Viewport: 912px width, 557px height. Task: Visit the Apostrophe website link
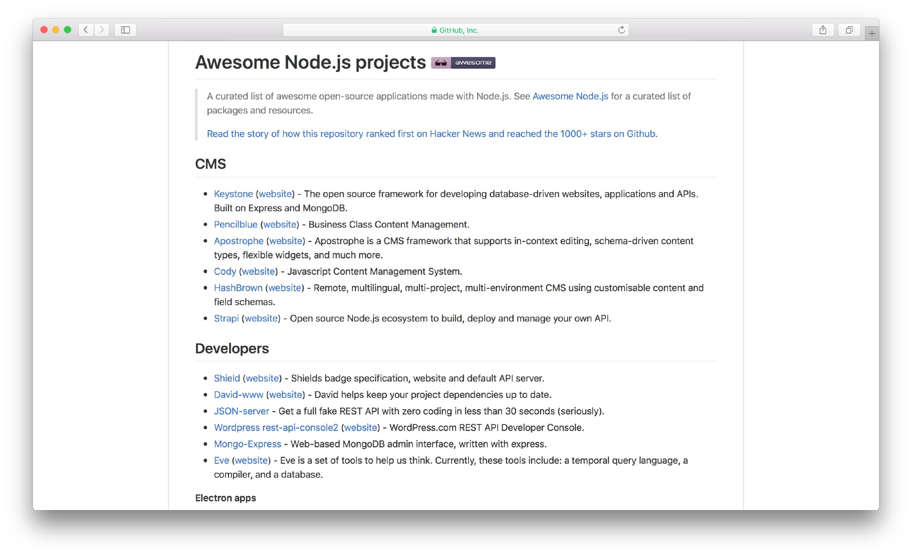click(285, 241)
